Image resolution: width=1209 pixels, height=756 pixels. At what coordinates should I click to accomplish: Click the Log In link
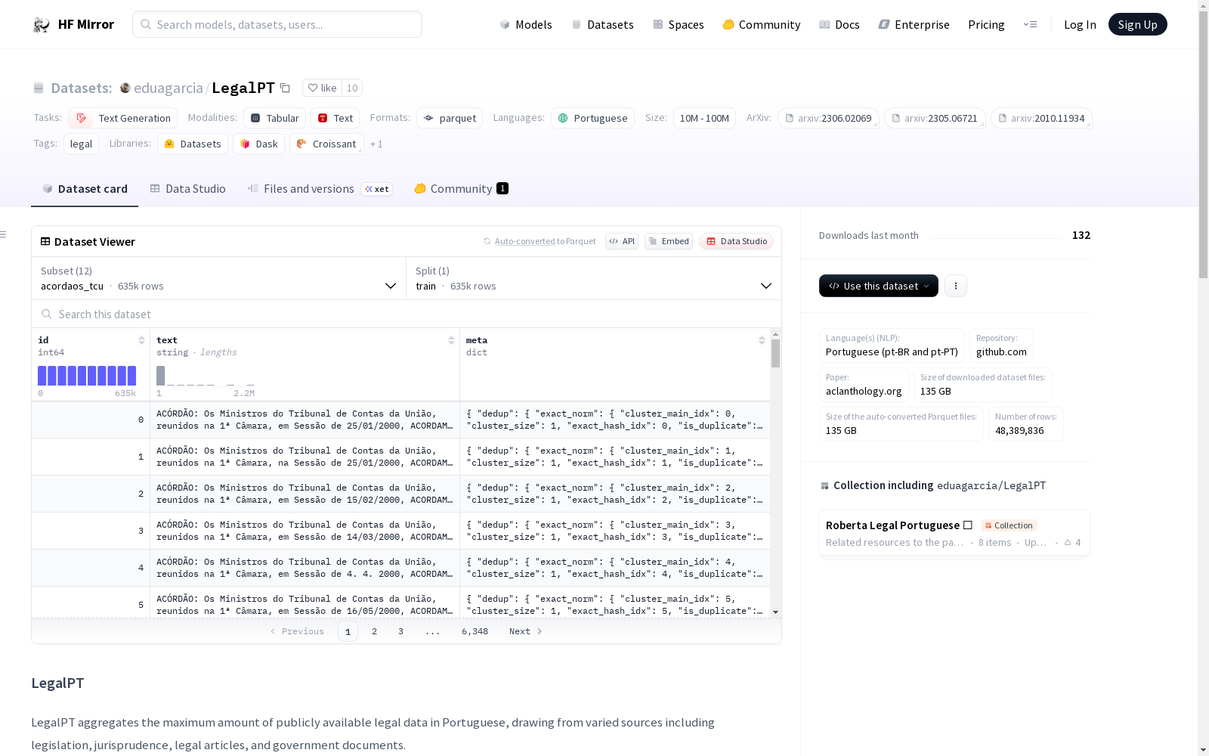[x=1080, y=25]
